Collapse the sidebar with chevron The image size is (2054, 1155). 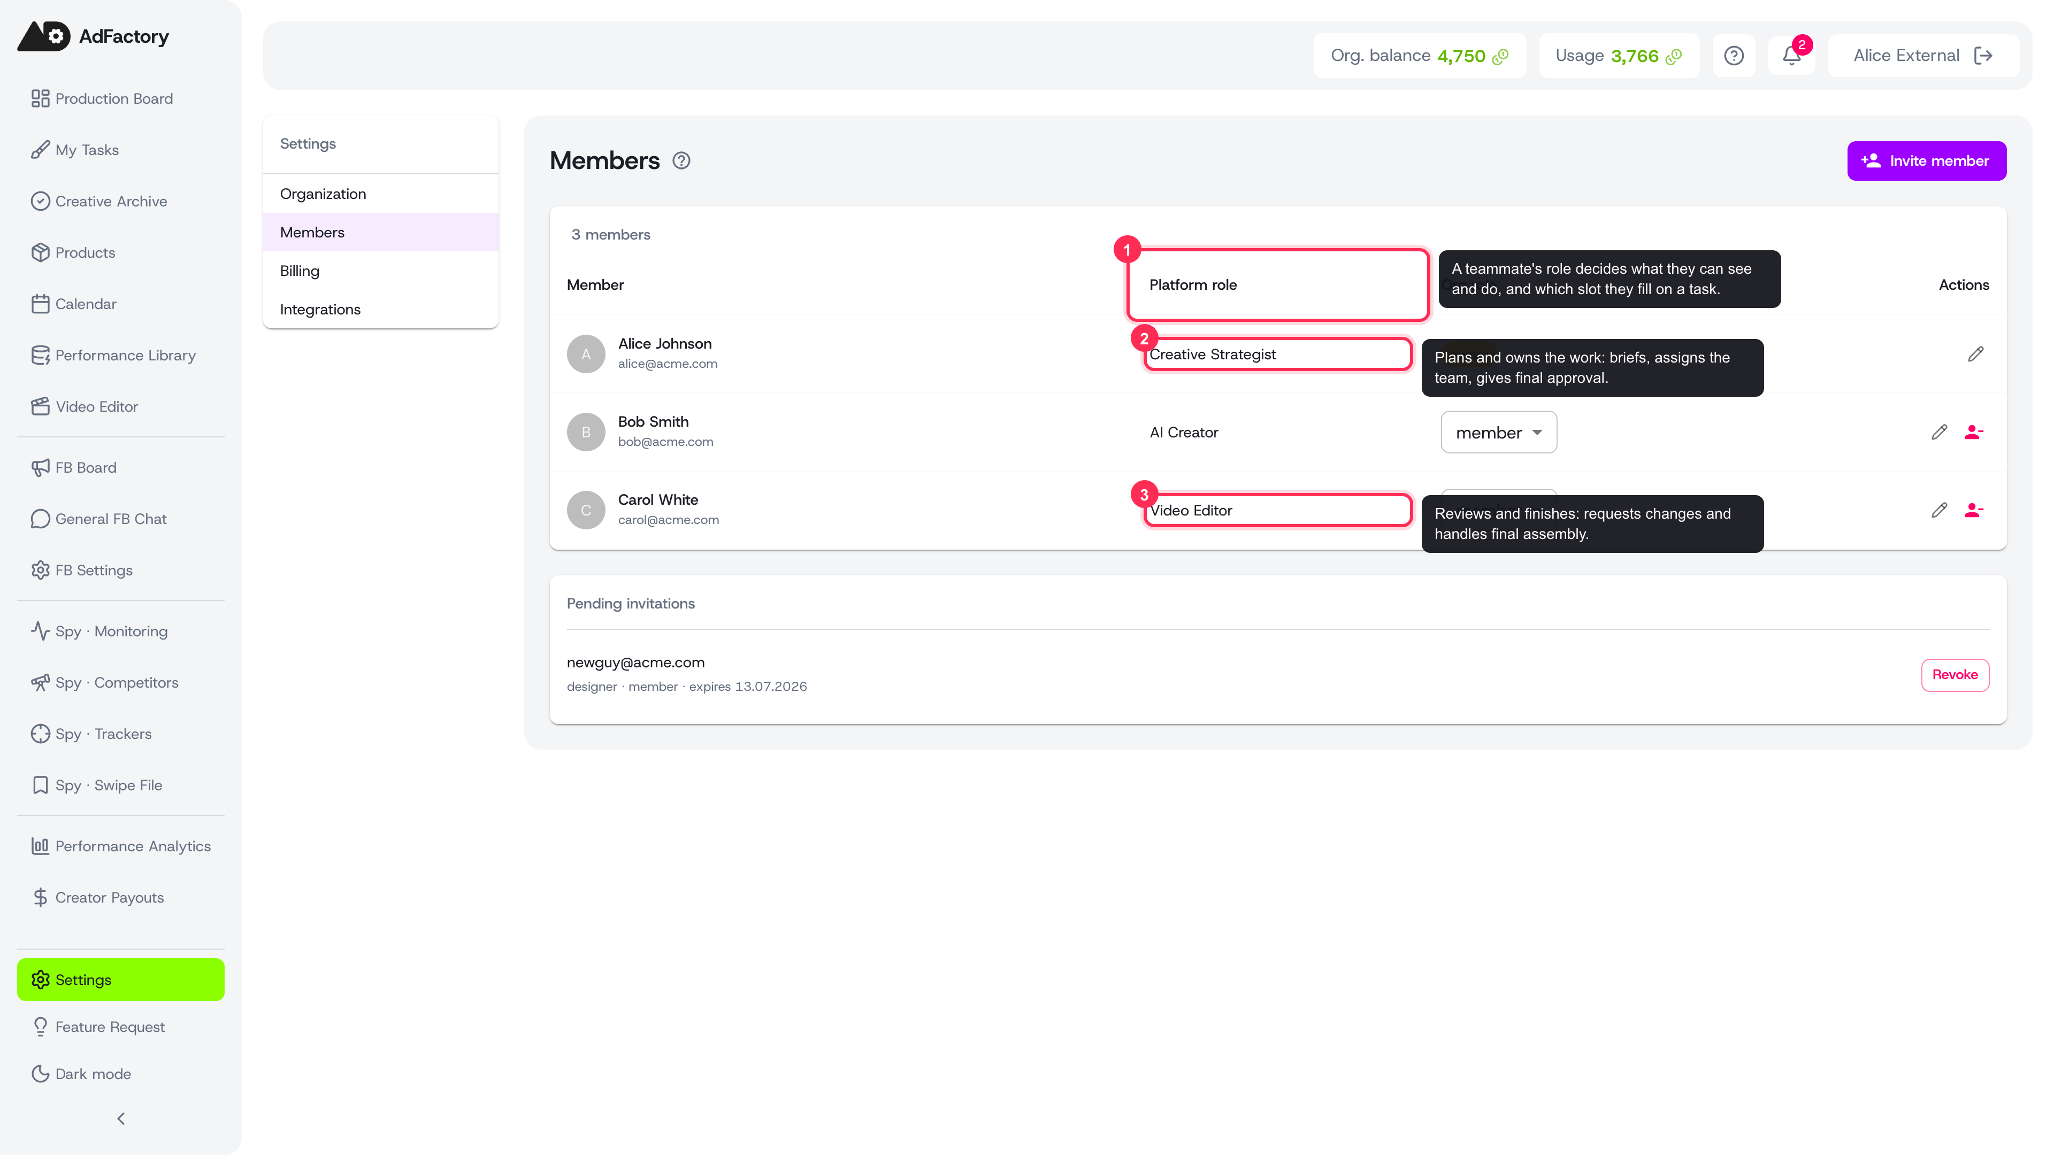click(120, 1118)
